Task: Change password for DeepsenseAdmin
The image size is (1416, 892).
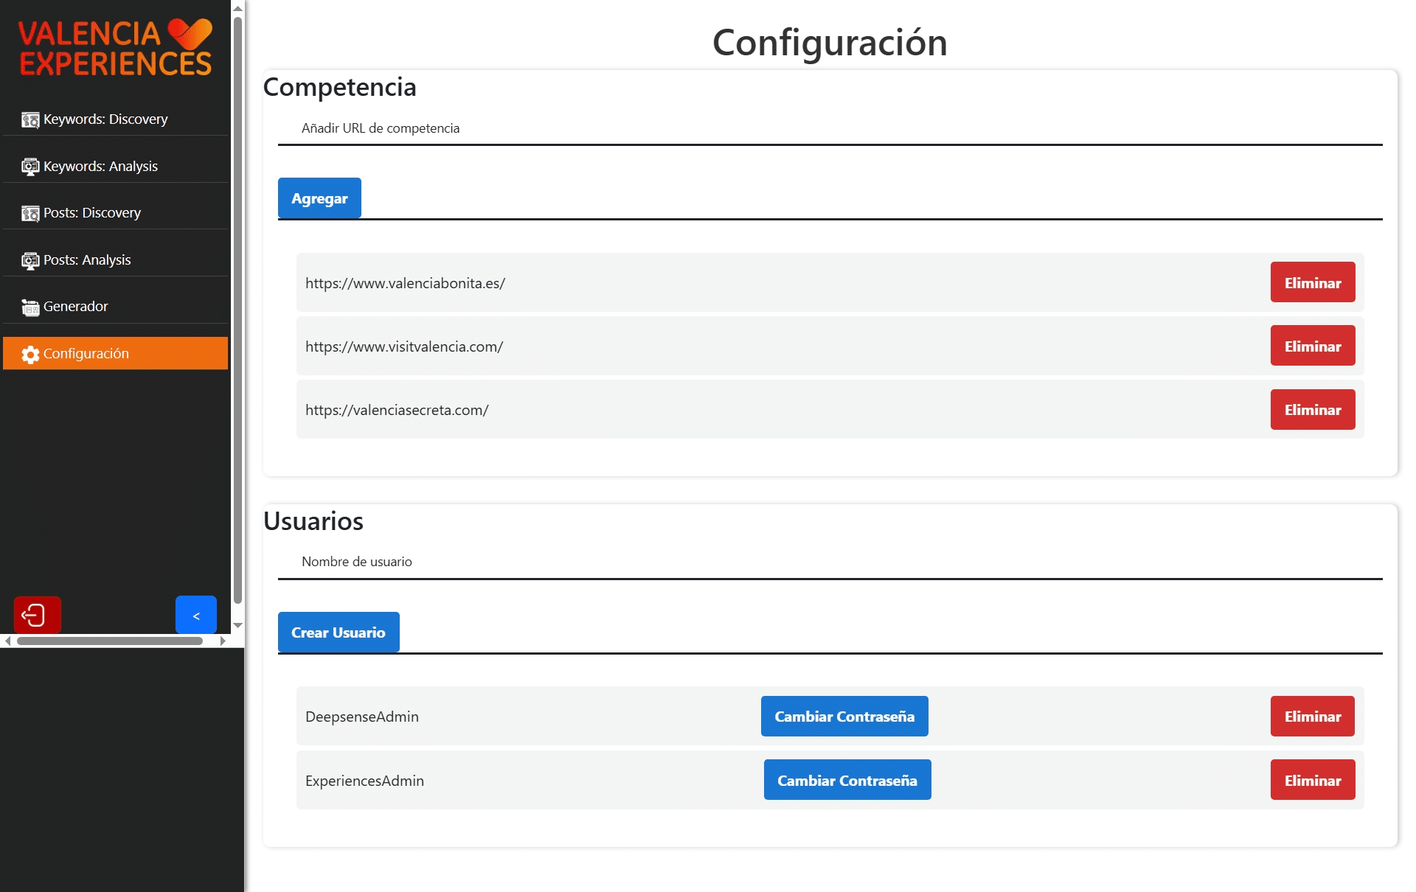Action: [x=844, y=717]
